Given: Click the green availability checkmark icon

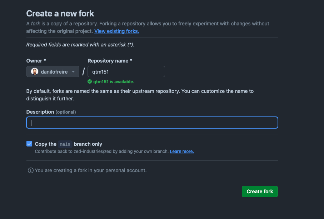Looking at the screenshot, I should coord(90,81).
